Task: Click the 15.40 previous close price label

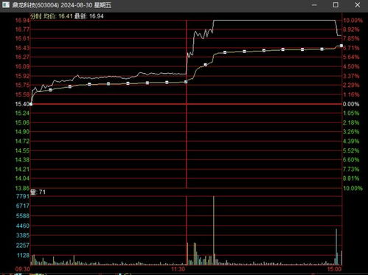Action: (x=22, y=104)
